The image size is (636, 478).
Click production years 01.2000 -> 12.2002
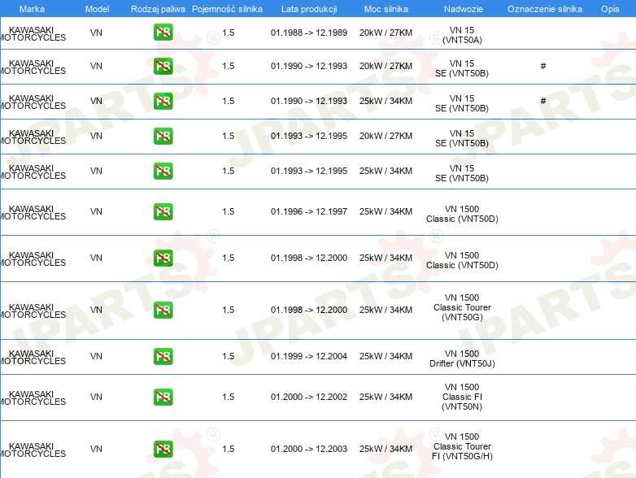(x=309, y=397)
